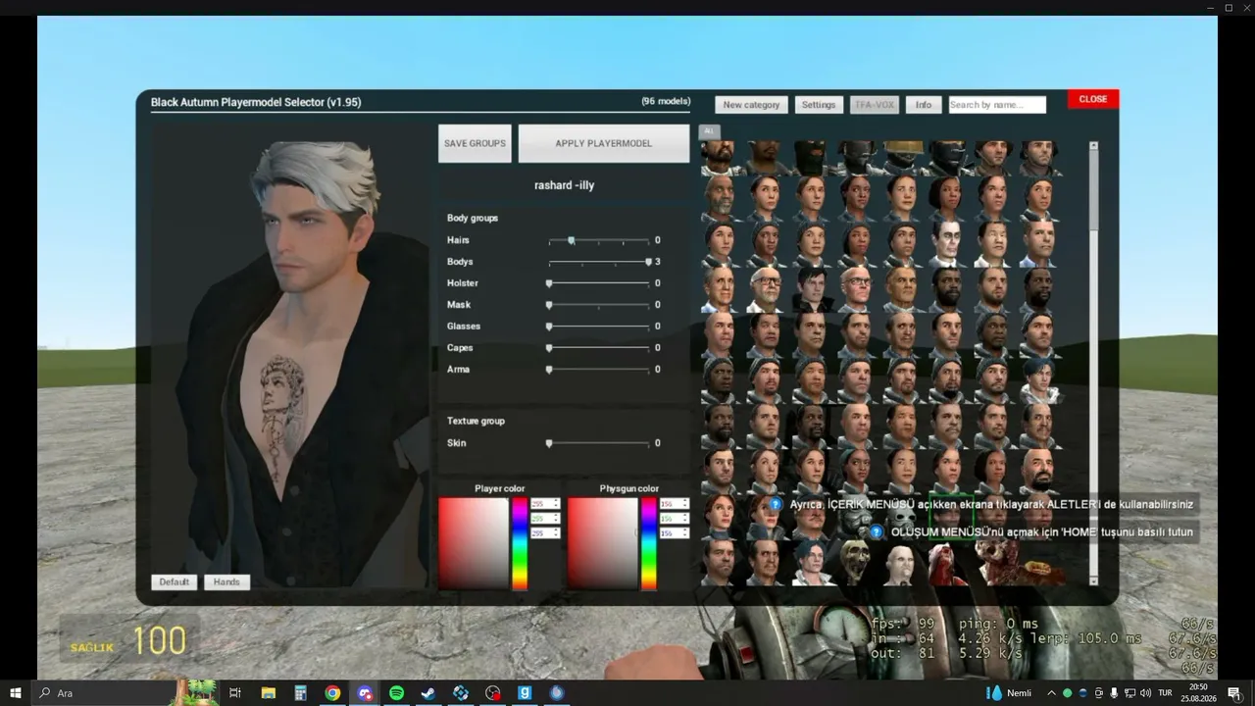Open the blue round app after Garry's Mod
1255x706 pixels.
[x=557, y=693]
